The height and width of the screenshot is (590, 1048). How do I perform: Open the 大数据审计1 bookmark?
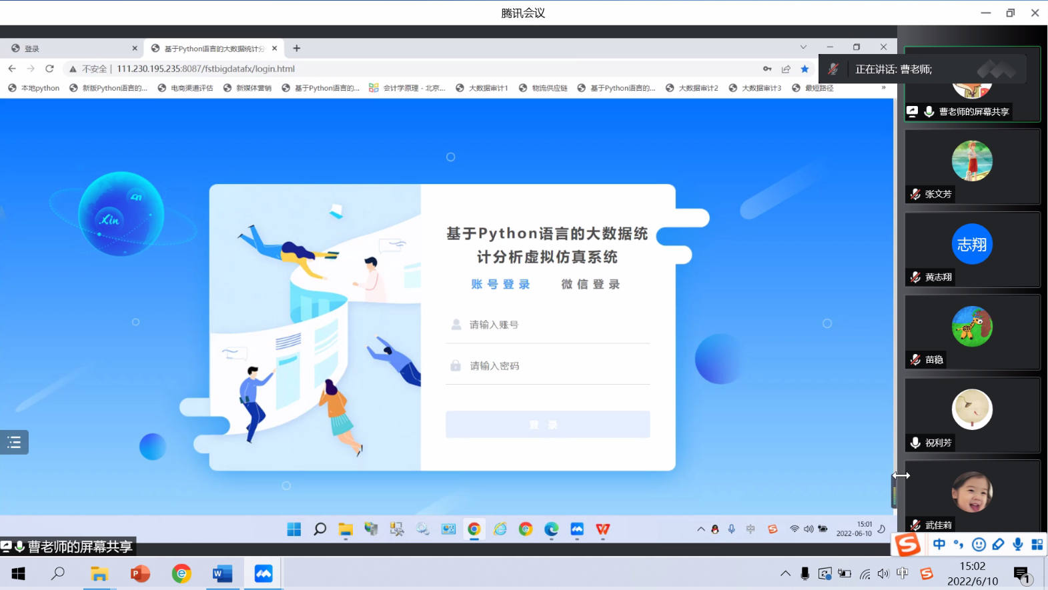coord(482,88)
